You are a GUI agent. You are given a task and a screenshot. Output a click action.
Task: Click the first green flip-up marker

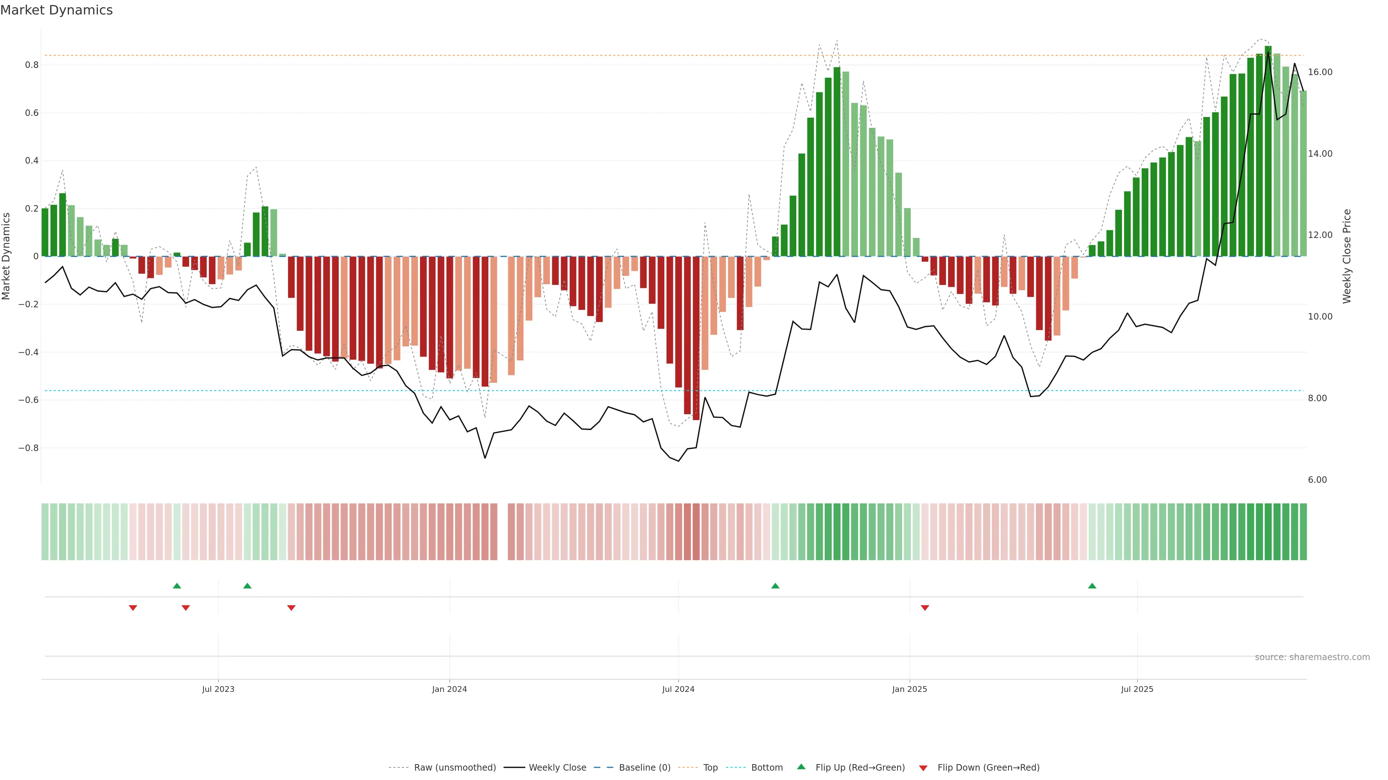177,586
